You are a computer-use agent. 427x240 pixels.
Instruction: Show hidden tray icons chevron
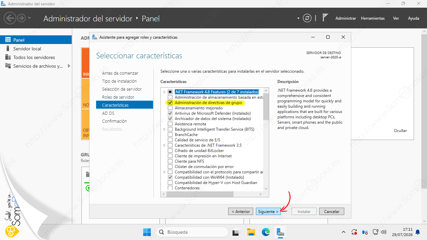344,232
